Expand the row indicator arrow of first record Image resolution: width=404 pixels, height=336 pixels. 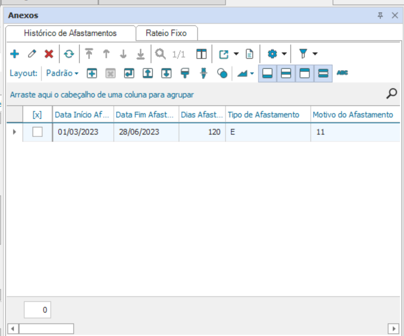click(14, 132)
